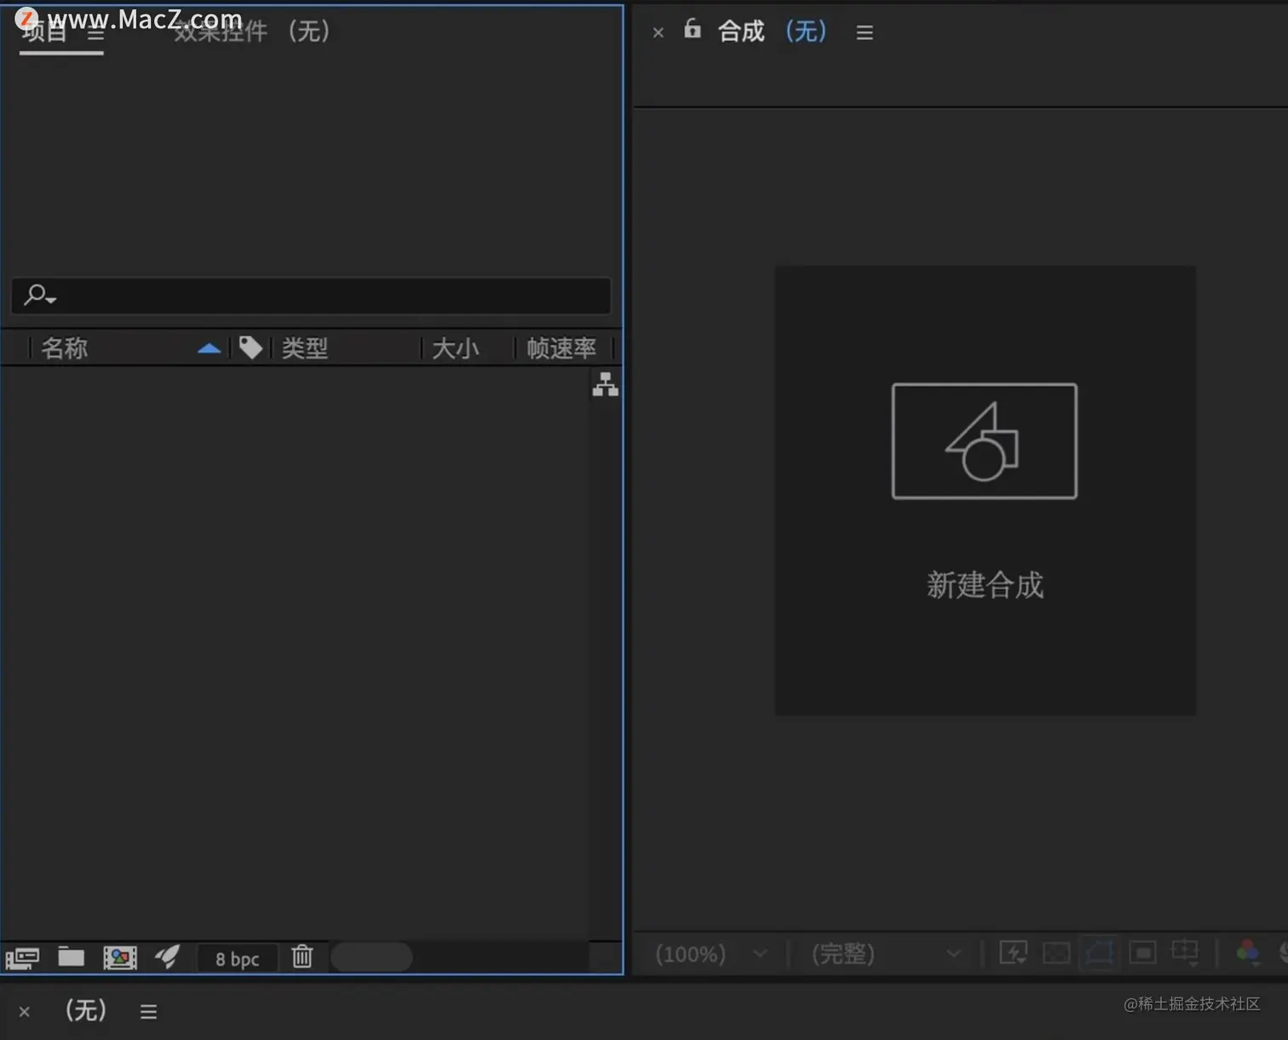Create a new folder in Project panel
This screenshot has height=1040, width=1288.
tap(71, 957)
